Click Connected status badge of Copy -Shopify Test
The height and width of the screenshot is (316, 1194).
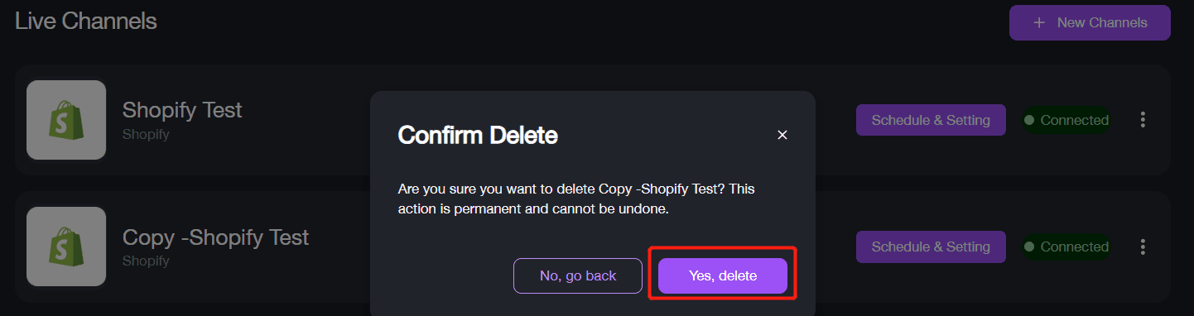1066,247
